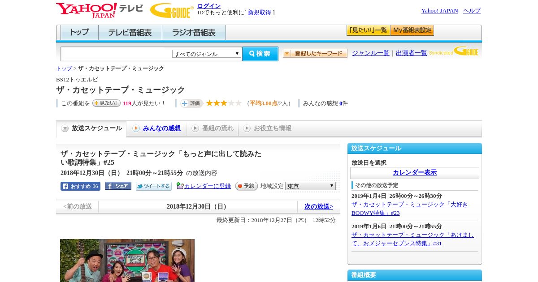Share program via Facebook シェア button
538x282 pixels.
point(118,186)
